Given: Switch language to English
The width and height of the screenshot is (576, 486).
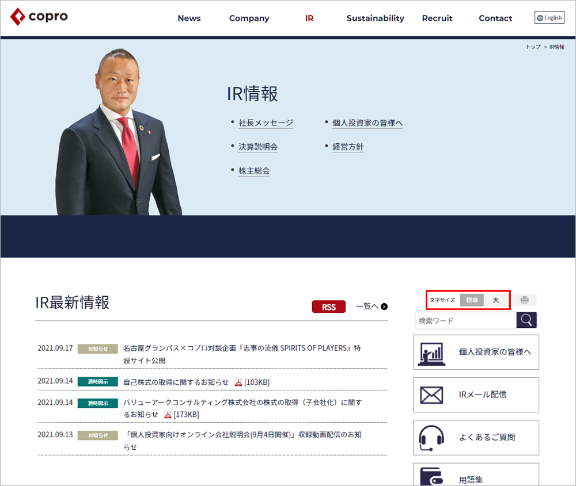Looking at the screenshot, I should [549, 17].
